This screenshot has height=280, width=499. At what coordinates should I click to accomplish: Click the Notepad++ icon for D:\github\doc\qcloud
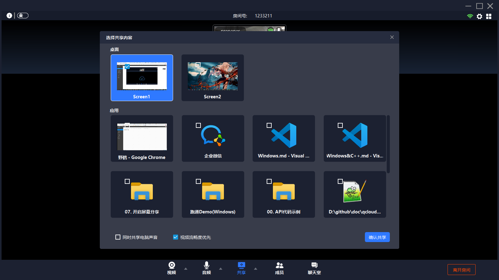[355, 191]
